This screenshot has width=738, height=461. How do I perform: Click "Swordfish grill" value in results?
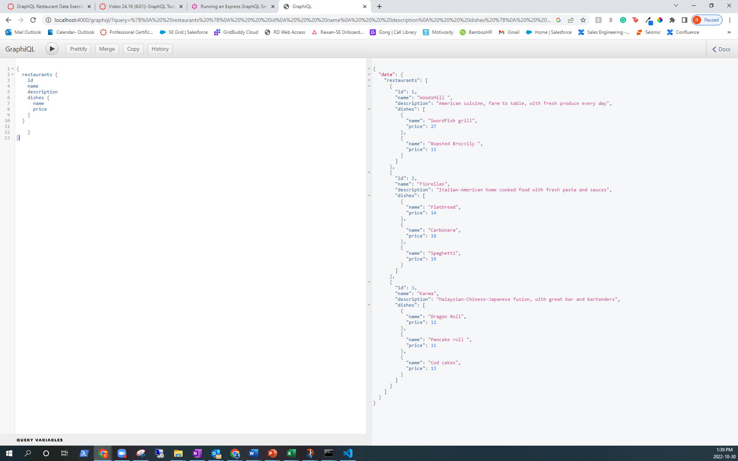[451, 121]
